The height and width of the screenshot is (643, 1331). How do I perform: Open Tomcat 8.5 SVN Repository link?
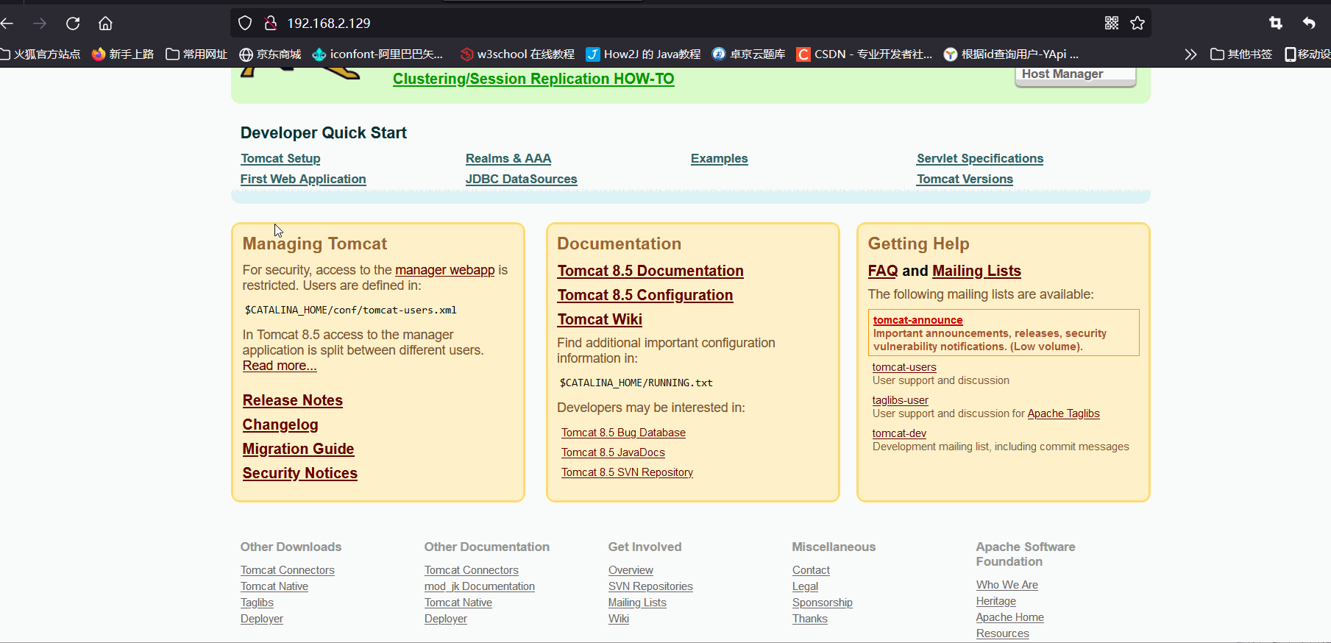click(x=627, y=472)
